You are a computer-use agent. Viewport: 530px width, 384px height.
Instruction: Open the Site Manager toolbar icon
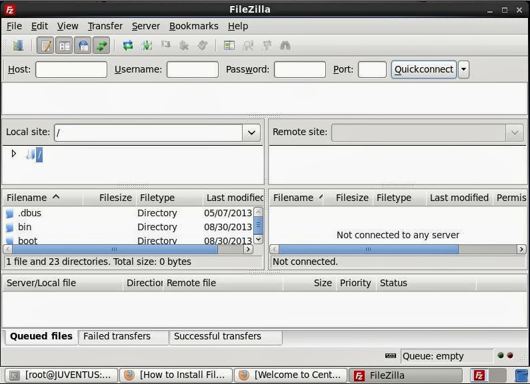18,45
